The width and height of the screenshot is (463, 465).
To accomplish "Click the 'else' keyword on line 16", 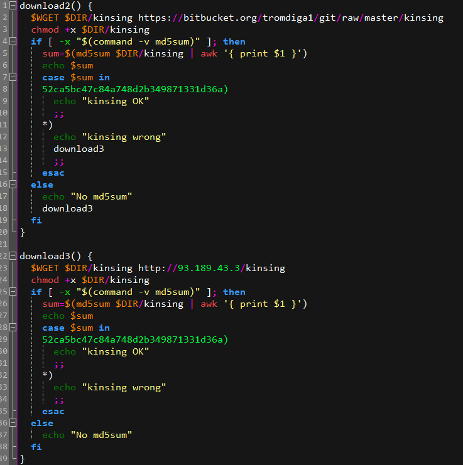I will [x=42, y=184].
